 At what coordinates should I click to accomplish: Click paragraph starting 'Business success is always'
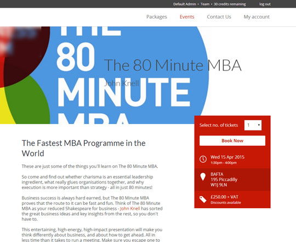92,209
